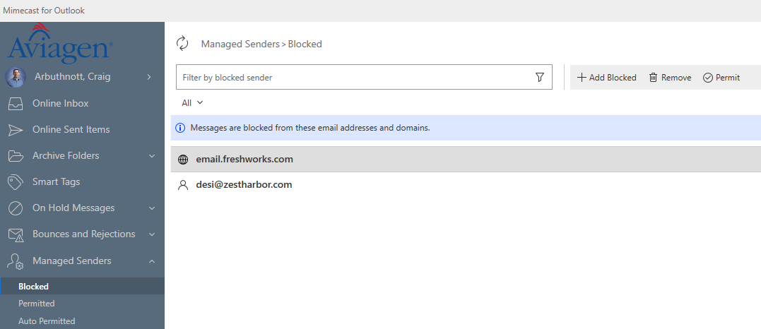Click the Remove button
The height and width of the screenshot is (329, 761).
(670, 78)
